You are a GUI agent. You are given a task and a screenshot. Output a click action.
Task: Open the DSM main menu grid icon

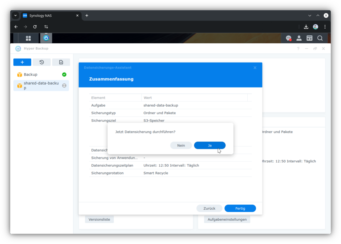[28, 38]
